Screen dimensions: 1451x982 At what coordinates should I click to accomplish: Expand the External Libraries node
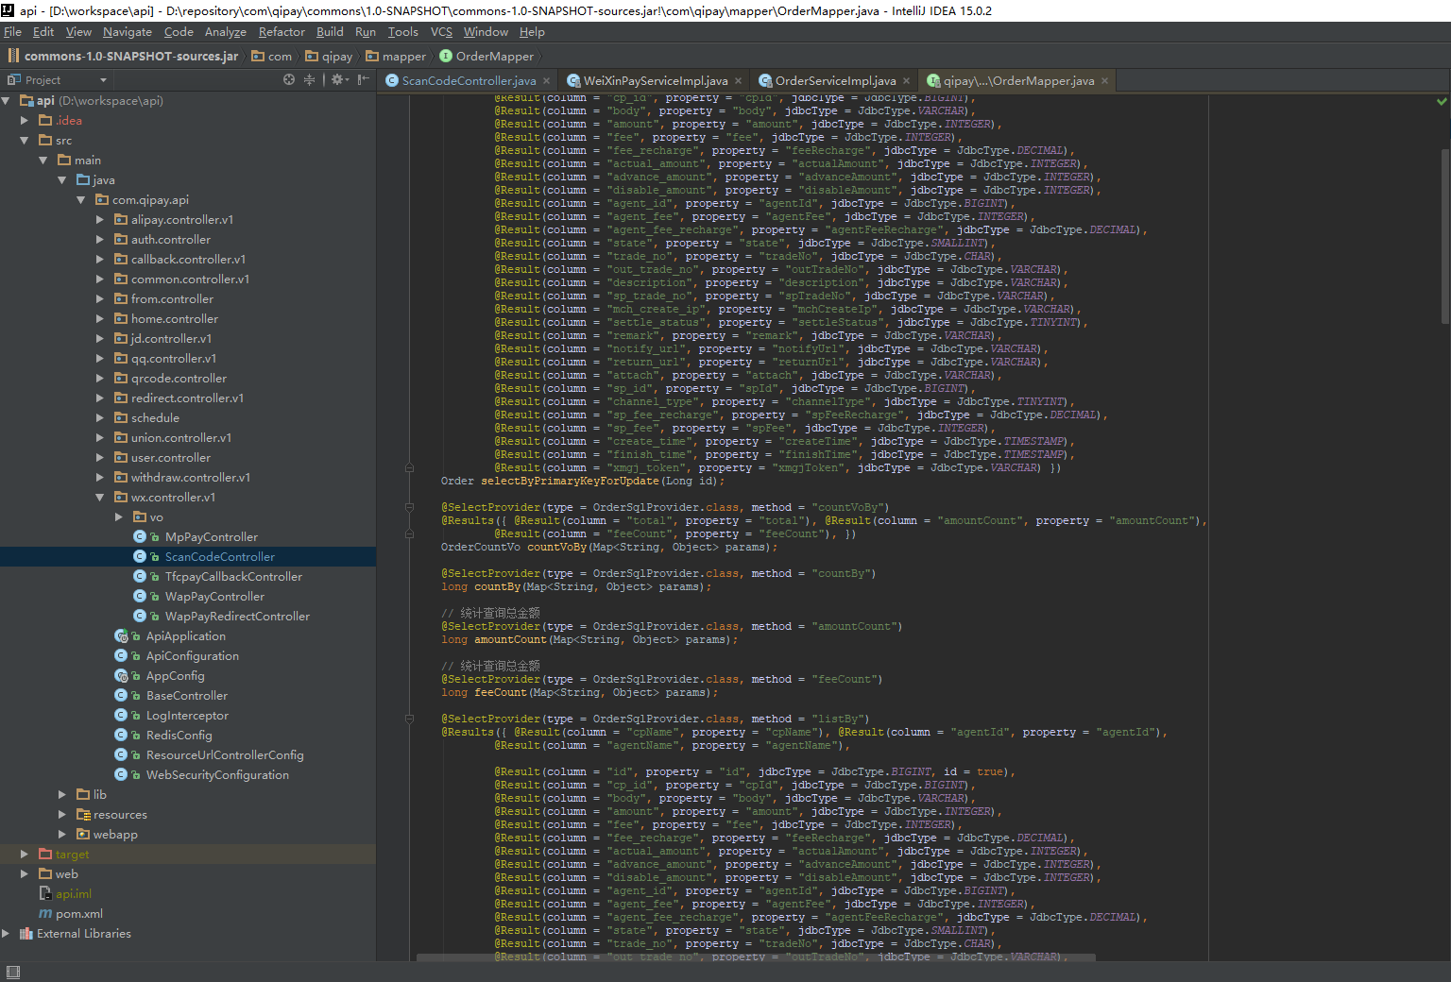point(6,933)
